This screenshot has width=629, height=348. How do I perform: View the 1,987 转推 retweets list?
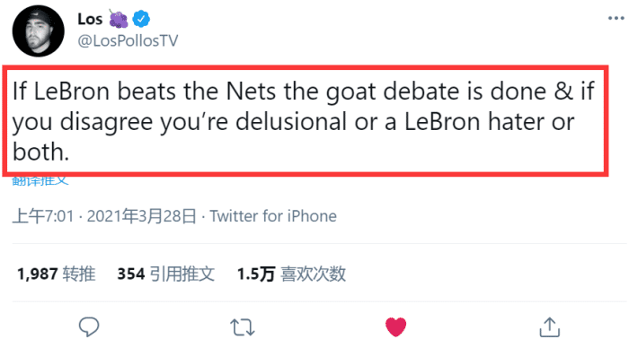pyautogui.click(x=56, y=274)
